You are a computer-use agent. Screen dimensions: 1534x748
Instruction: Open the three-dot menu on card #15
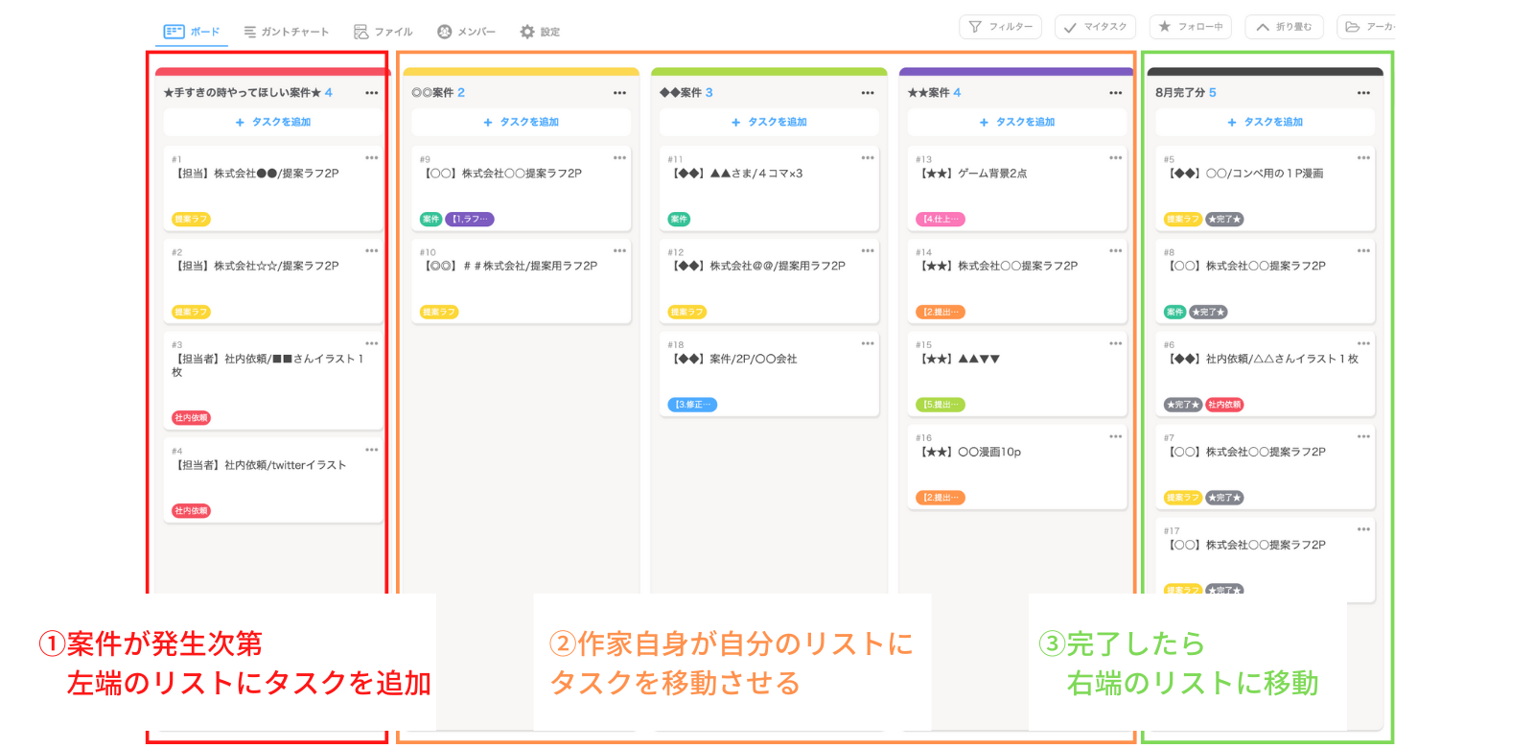click(1116, 343)
